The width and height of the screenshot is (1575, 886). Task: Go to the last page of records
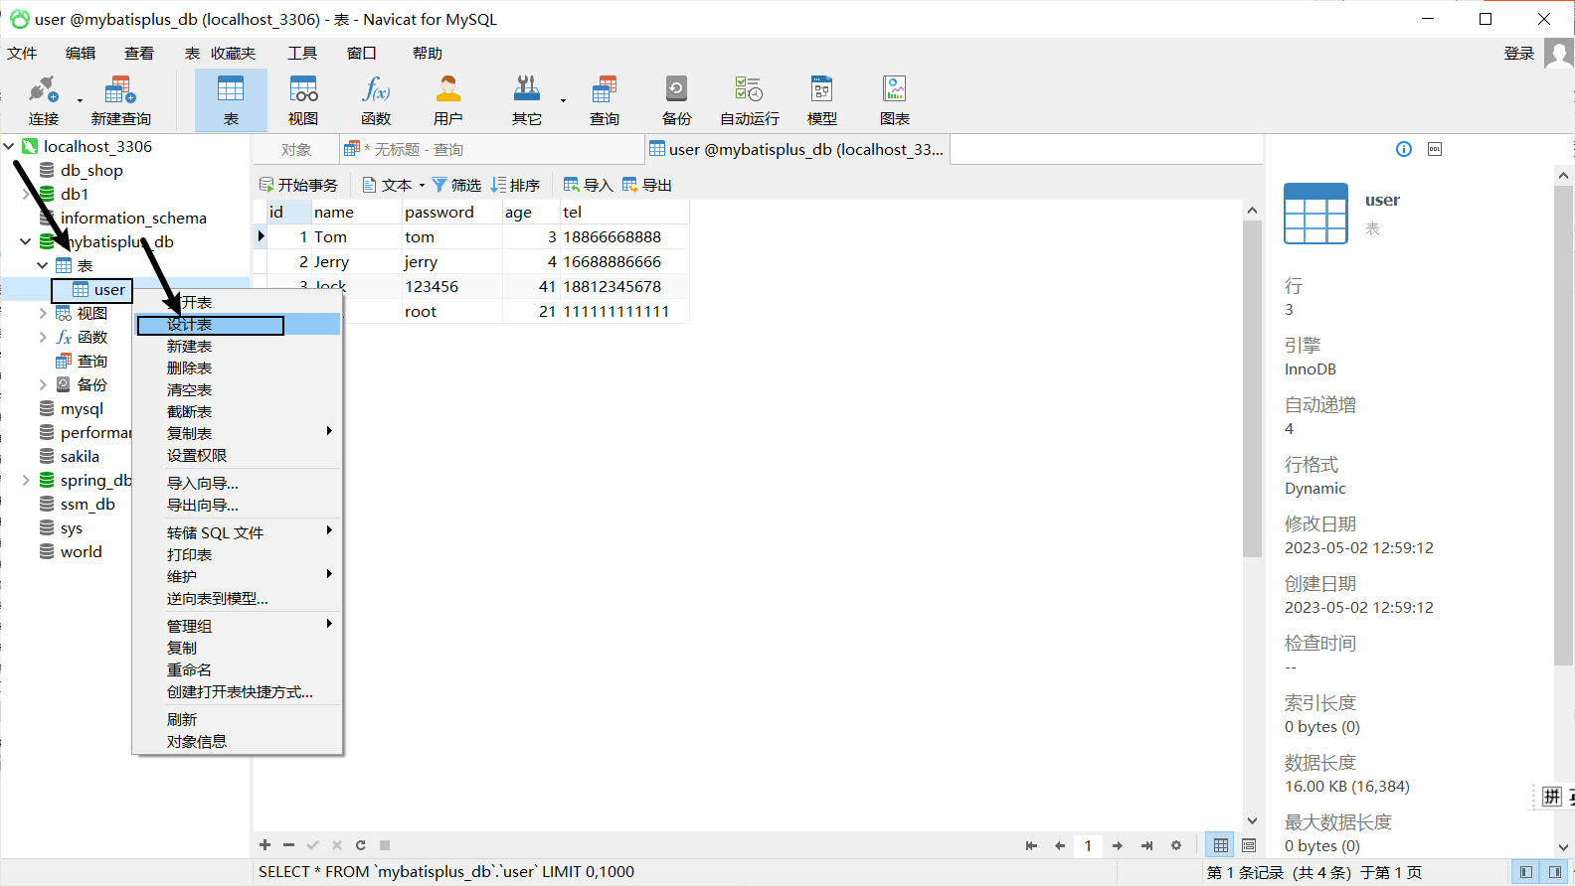click(1146, 845)
